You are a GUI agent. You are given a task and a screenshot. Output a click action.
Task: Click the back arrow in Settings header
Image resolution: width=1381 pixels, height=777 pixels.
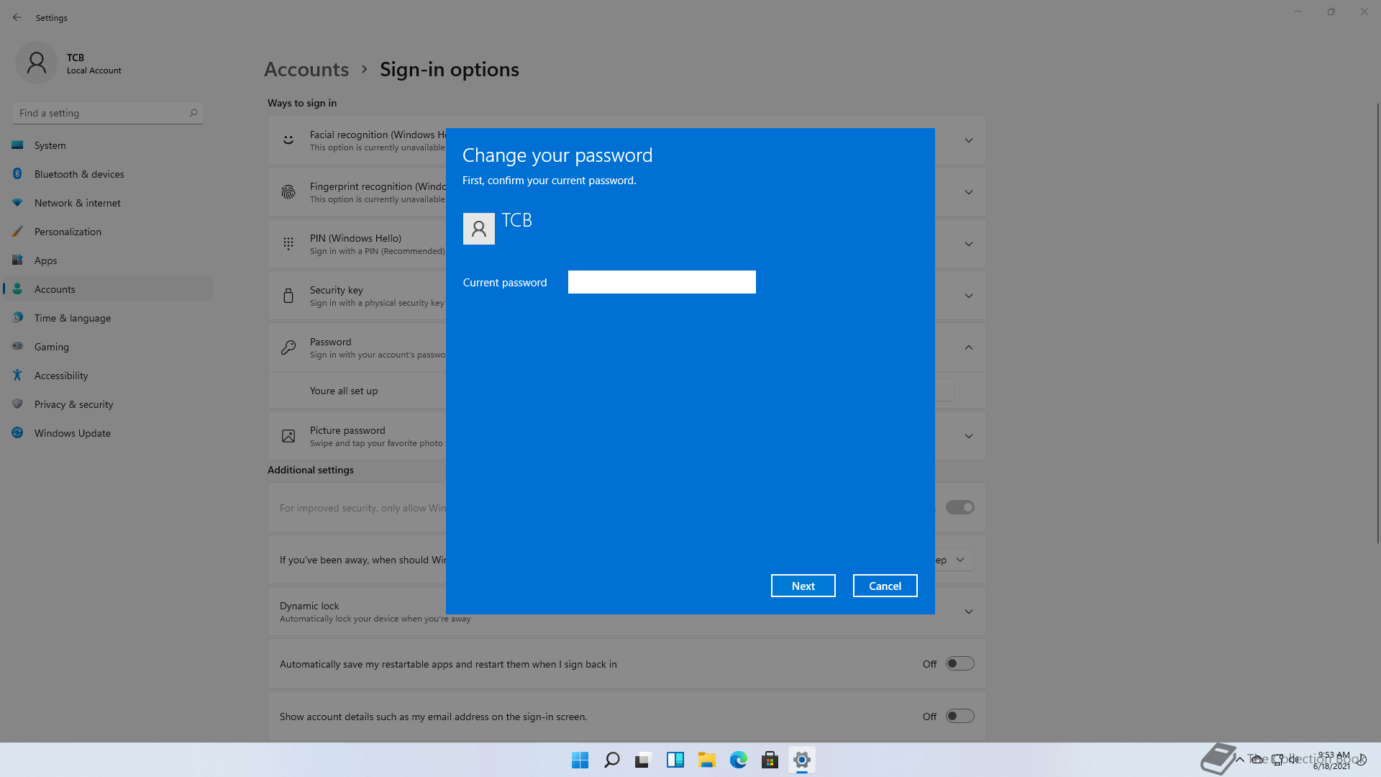coord(17,17)
